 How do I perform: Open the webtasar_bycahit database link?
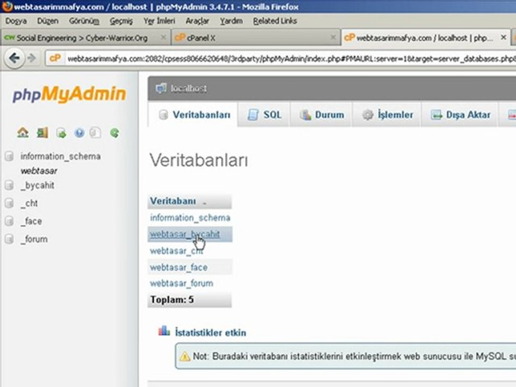(x=185, y=234)
